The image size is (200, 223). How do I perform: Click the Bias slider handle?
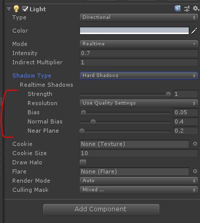point(83,113)
